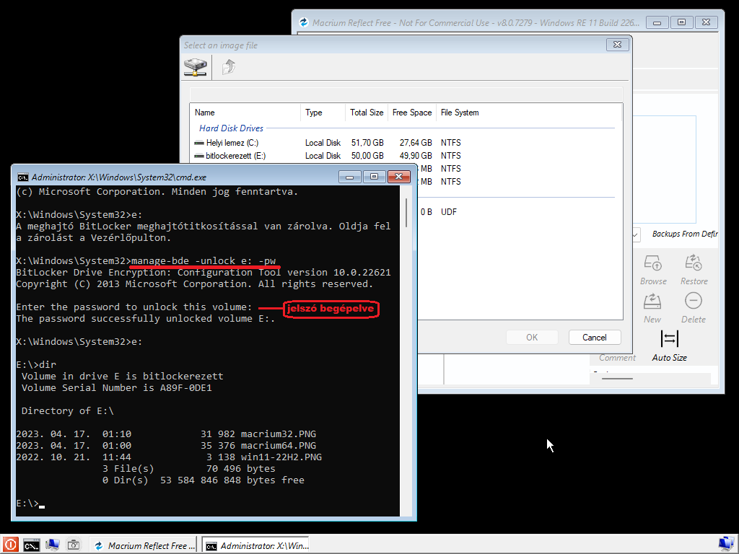Click the Comment column label in Macrium
Image resolution: width=739 pixels, height=554 pixels.
[x=617, y=358]
